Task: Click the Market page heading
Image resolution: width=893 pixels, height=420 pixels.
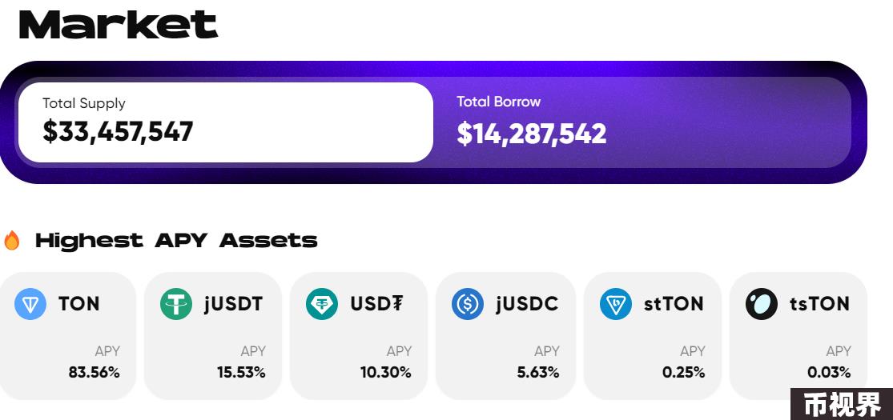Action: (x=119, y=25)
